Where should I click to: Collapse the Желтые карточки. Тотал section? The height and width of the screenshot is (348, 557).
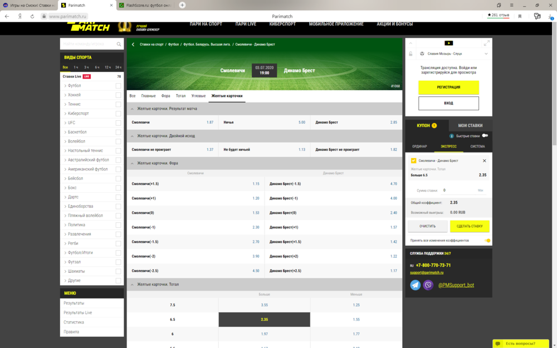pyautogui.click(x=132, y=285)
